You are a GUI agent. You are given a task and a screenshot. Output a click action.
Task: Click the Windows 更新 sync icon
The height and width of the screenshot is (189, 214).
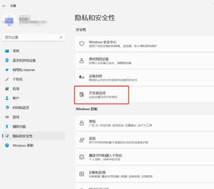7,146
